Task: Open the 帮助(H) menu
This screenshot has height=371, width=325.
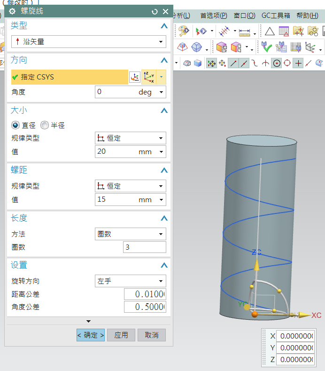Action: click(x=308, y=16)
